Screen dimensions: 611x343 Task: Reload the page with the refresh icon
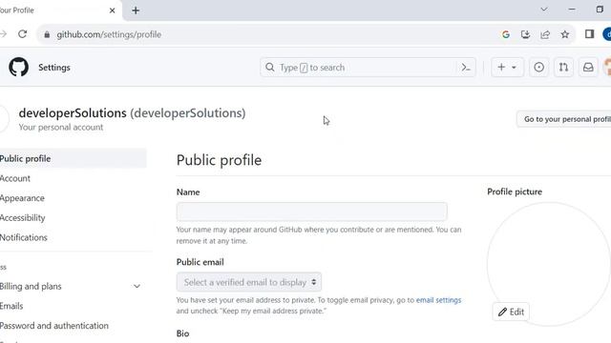point(23,34)
